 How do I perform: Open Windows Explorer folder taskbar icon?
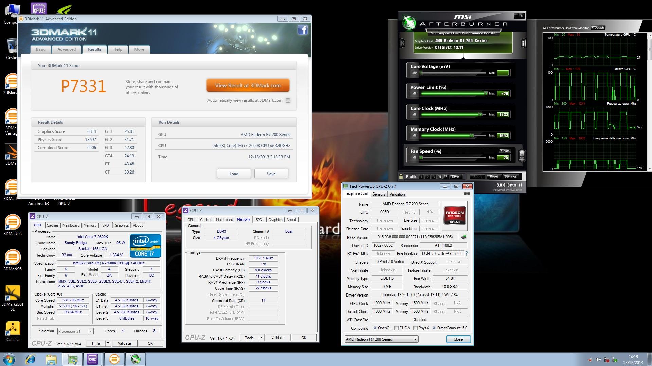pos(51,359)
